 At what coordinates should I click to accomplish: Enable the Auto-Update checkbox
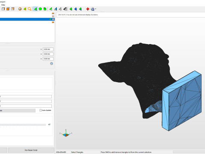[x=41, y=110]
